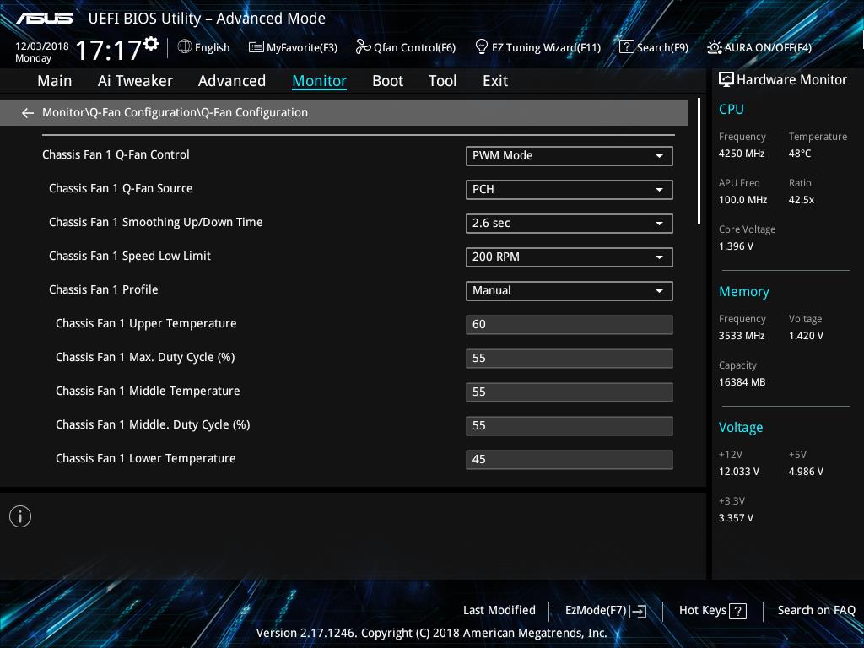864x648 pixels.
Task: Click the Hardware Monitor screen icon
Action: [726, 79]
